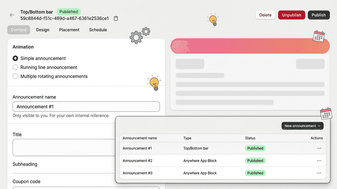Switch to the Design tab

(x=43, y=30)
